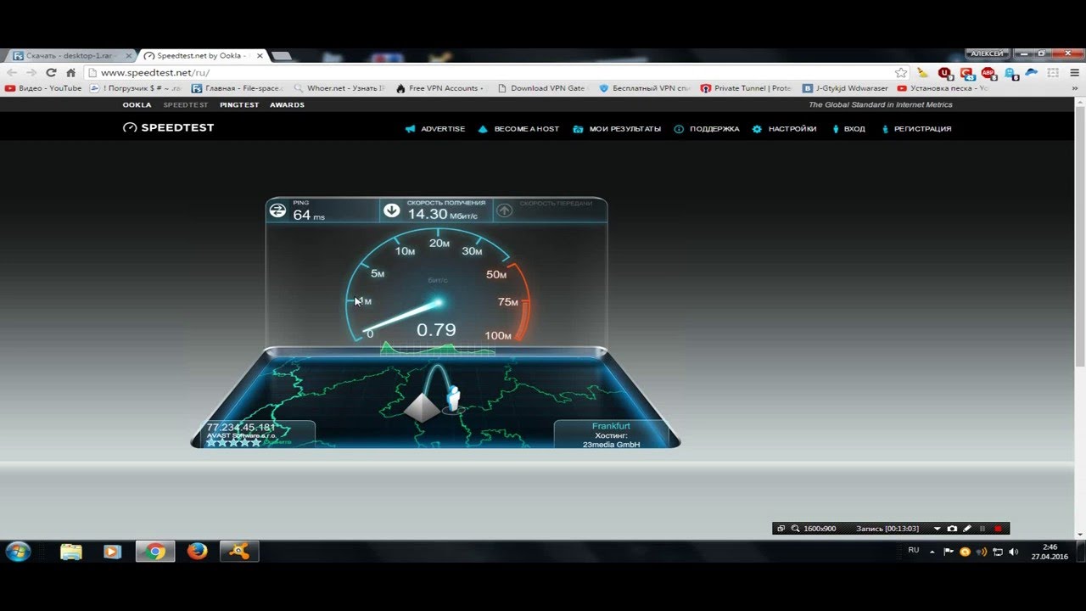Open the media player taskbar icon
This screenshot has width=1086, height=611.
[x=112, y=552]
